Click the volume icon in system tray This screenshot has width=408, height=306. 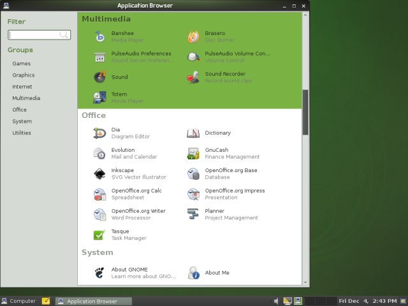point(276,301)
